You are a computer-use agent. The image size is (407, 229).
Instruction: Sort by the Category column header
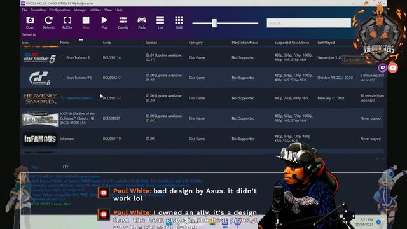point(196,43)
